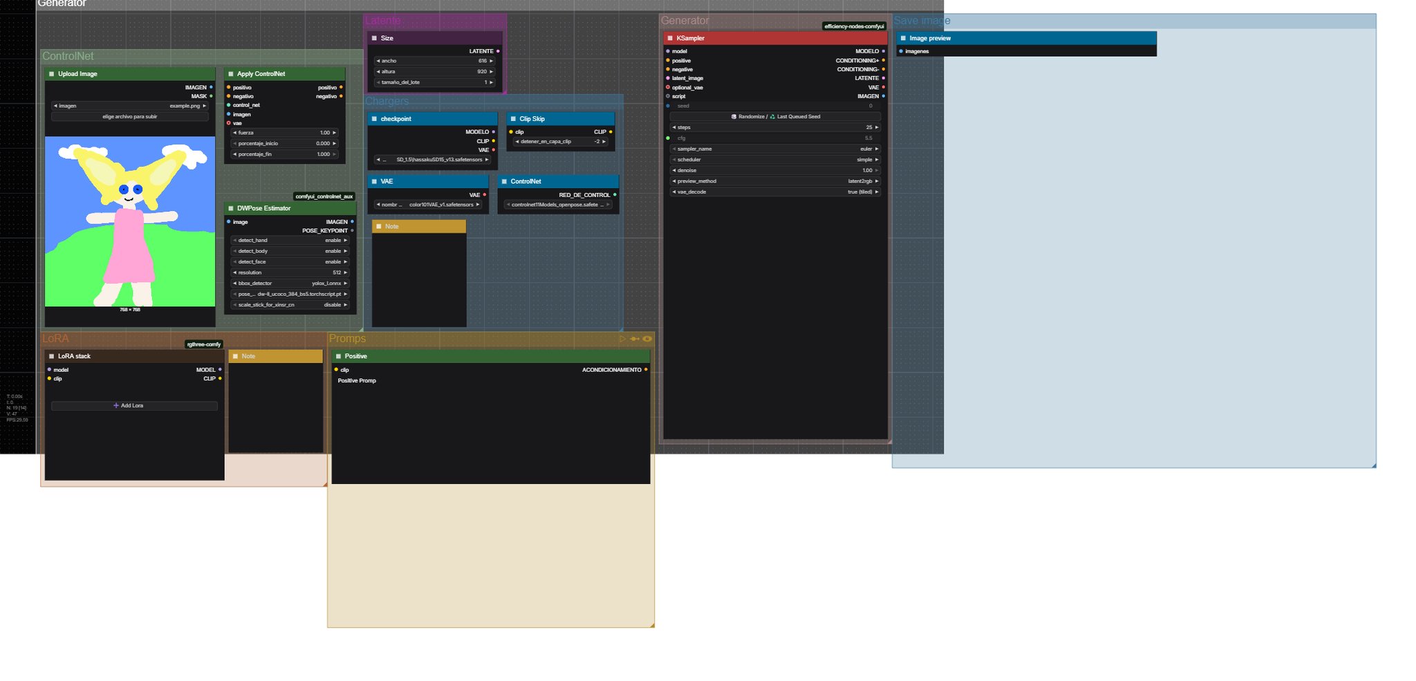
Task: Open the sampler_name euler dropdown
Action: pos(775,149)
